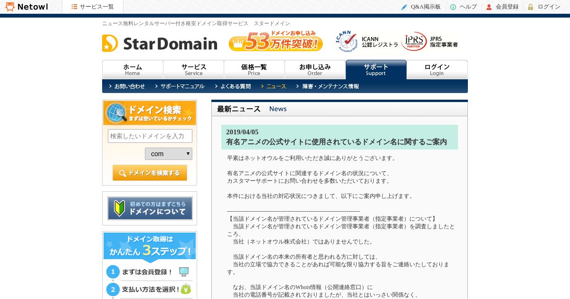570x299 pixels.
Task: Select the サポート Support tab
Action: pyautogui.click(x=376, y=69)
